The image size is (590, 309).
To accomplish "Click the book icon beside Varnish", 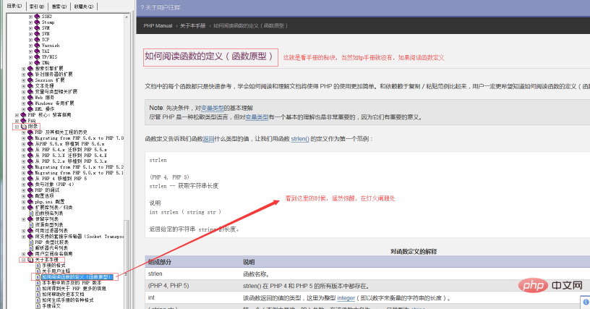I will click(x=37, y=45).
